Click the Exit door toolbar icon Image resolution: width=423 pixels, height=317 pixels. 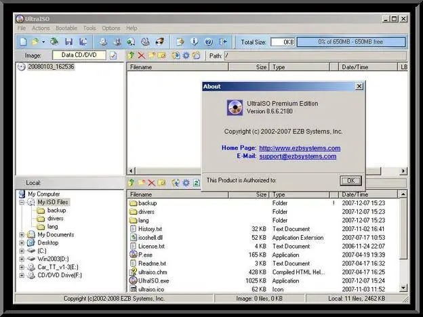coord(223,42)
